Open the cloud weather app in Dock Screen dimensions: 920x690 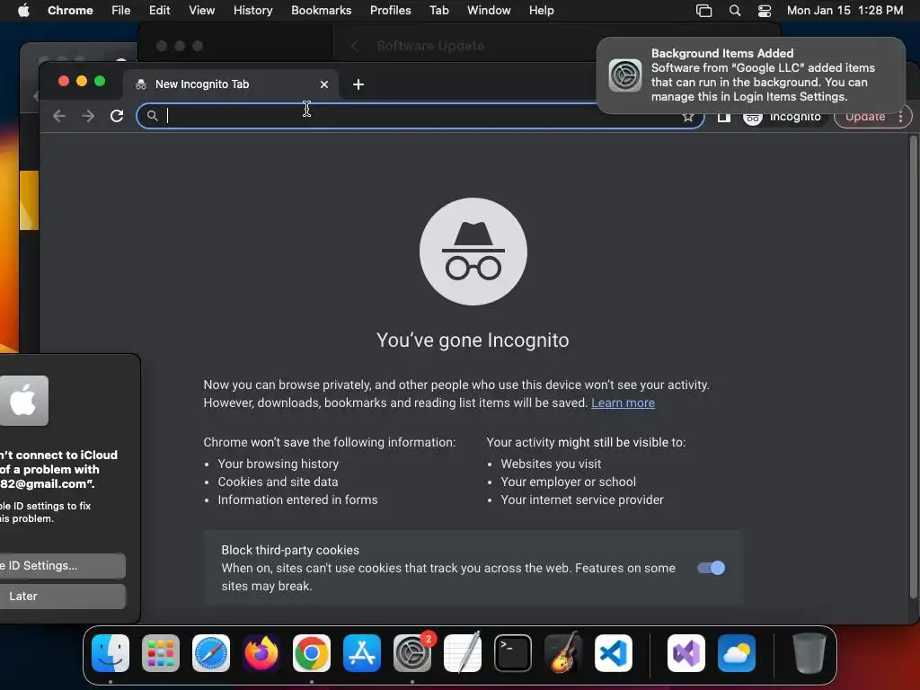pyautogui.click(x=737, y=653)
